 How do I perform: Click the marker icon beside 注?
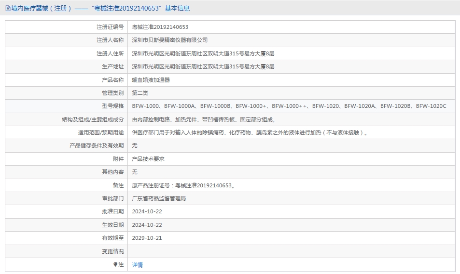tap(115, 264)
